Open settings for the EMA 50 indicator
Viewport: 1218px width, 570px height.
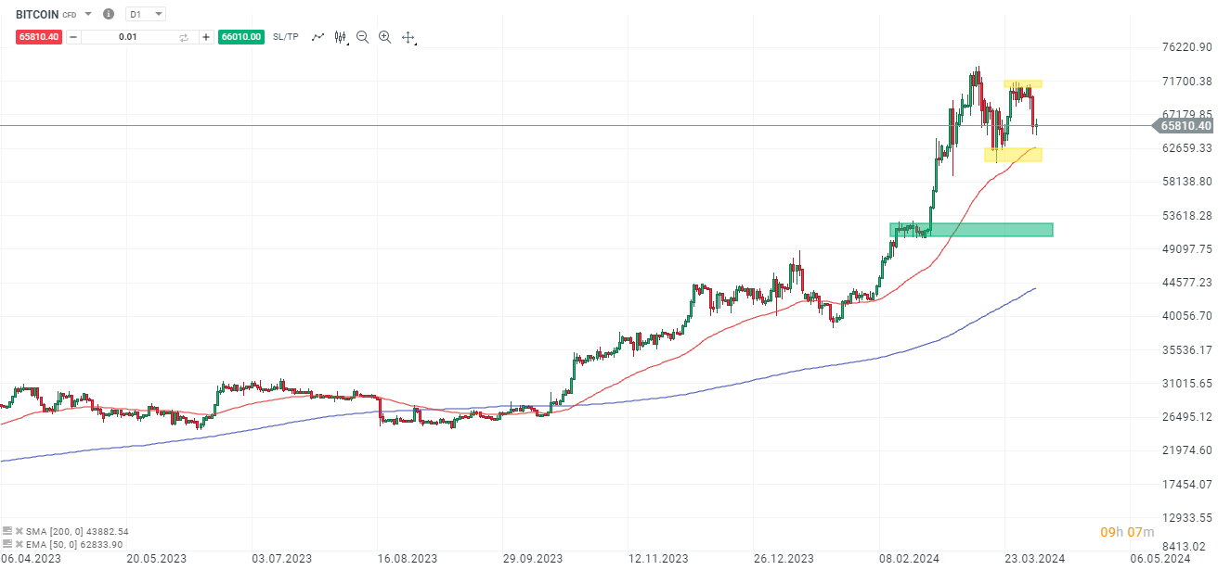click(7, 543)
